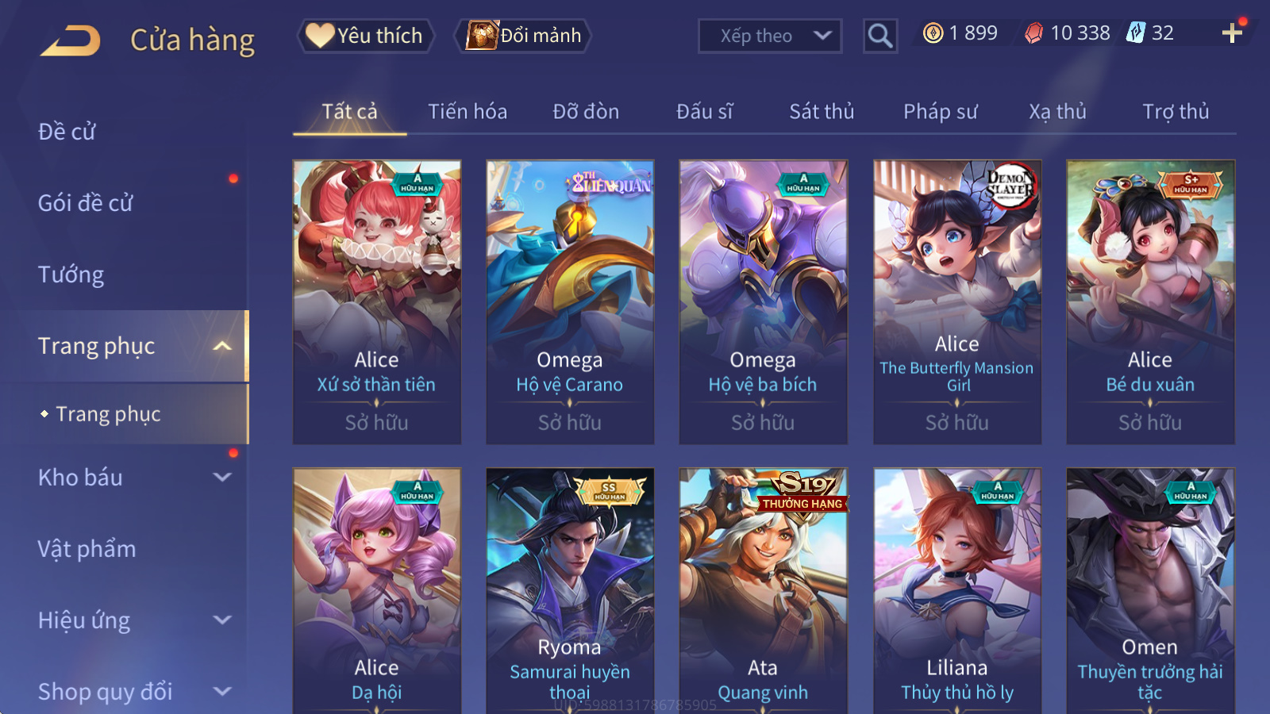This screenshot has width=1270, height=714.
Task: Go to the Tướng sidebar item
Action: coord(71,274)
